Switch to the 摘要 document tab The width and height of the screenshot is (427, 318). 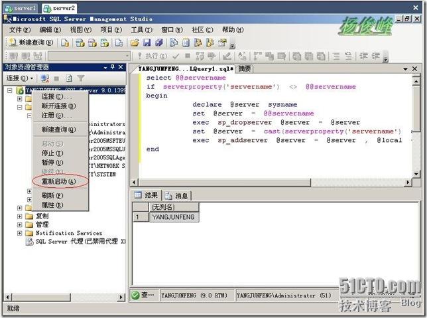click(245, 69)
